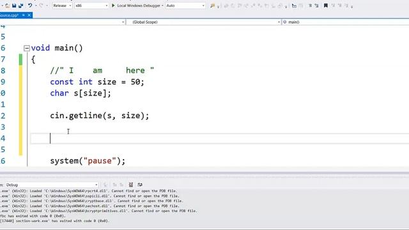Click the Save All icon

tap(21, 6)
